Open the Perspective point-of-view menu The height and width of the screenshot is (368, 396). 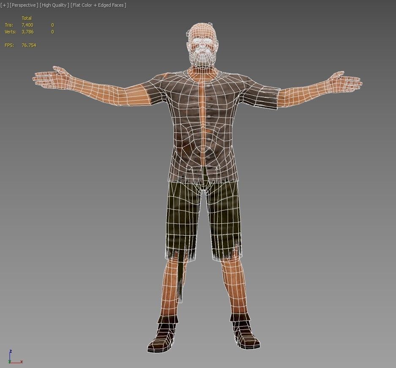pos(24,5)
